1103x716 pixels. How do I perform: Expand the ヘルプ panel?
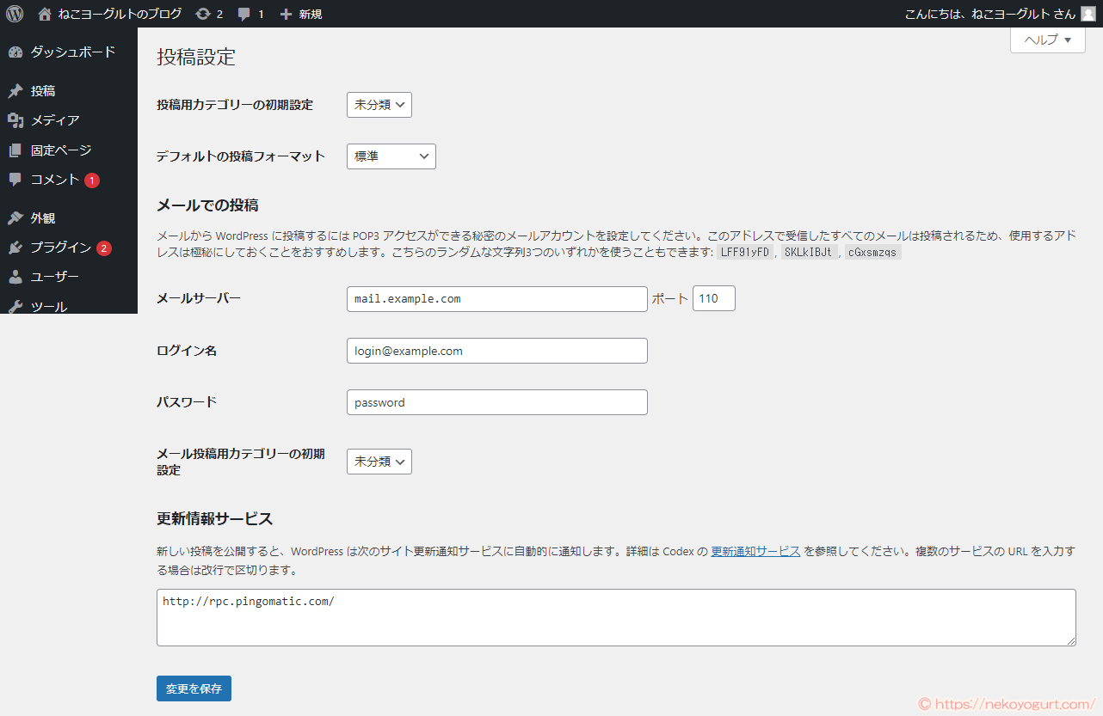pyautogui.click(x=1046, y=40)
